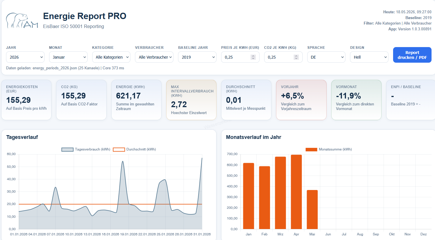Click the Jan bar in Monatsverlauf chart
The height and width of the screenshot is (240, 435).
pos(249,196)
